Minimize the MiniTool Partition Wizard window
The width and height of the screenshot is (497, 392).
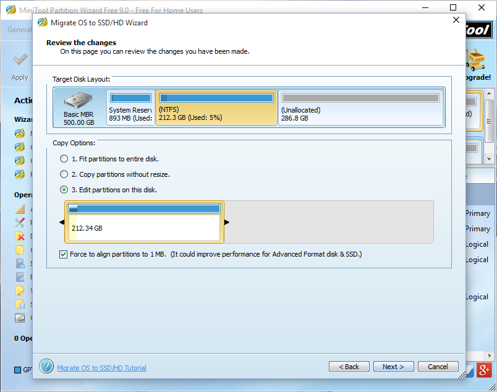[425, 7]
